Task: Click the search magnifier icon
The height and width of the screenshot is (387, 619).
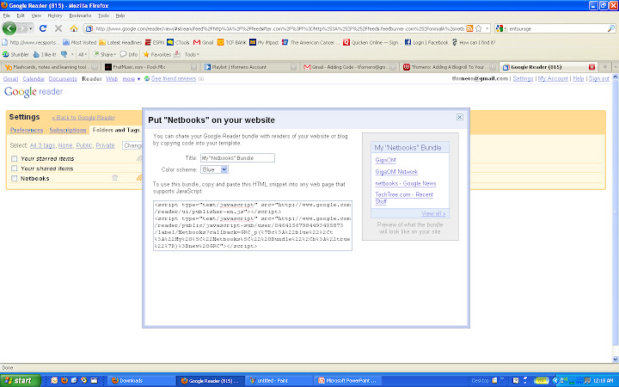Action: tap(610, 28)
